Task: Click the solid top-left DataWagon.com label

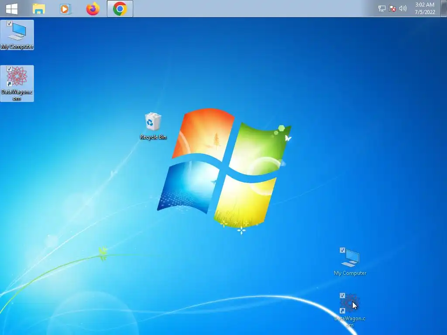Action: (17, 95)
